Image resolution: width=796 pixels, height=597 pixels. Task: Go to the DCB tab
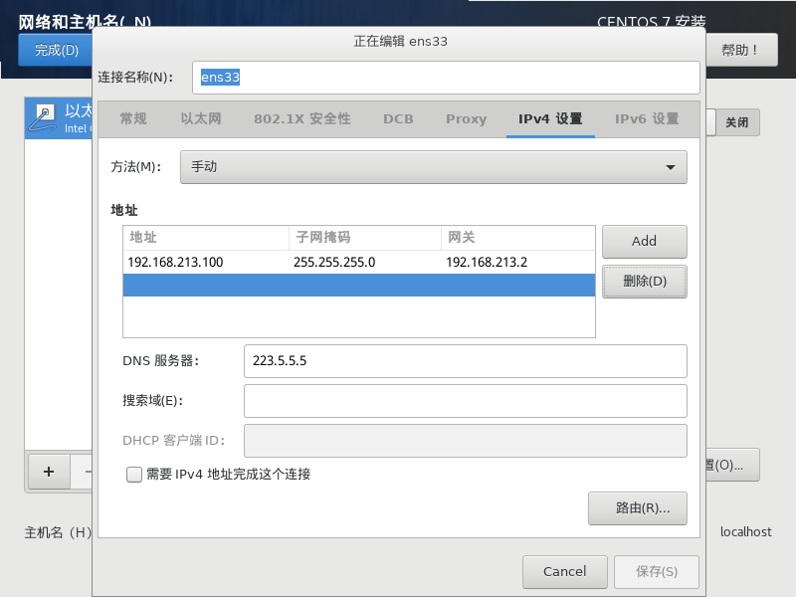pos(398,118)
